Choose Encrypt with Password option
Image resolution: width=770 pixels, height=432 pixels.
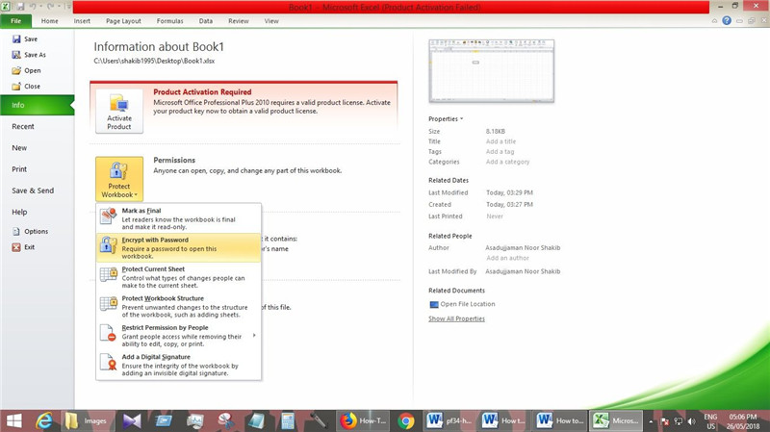point(178,247)
